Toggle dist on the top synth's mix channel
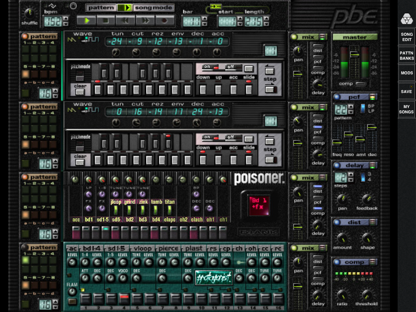This screenshot has height=312, width=416. click(x=318, y=46)
